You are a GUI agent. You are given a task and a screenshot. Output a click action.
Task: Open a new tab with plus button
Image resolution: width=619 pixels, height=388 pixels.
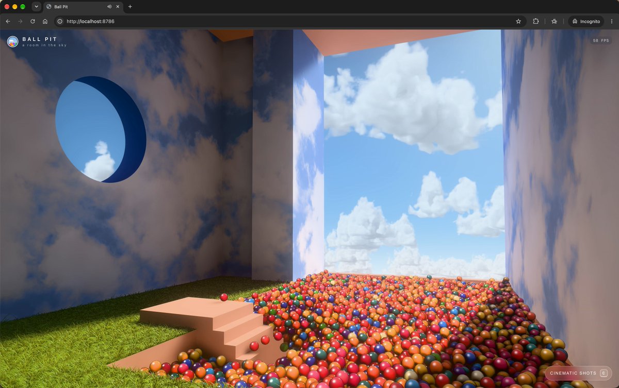[130, 7]
